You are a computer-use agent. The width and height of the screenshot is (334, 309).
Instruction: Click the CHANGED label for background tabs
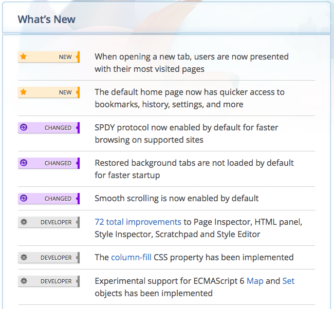[58, 163]
